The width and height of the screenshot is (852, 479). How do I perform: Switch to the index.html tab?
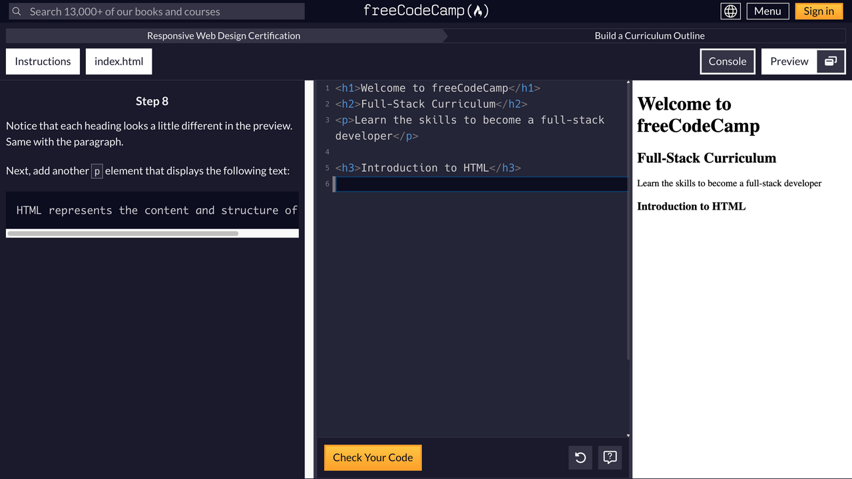118,61
